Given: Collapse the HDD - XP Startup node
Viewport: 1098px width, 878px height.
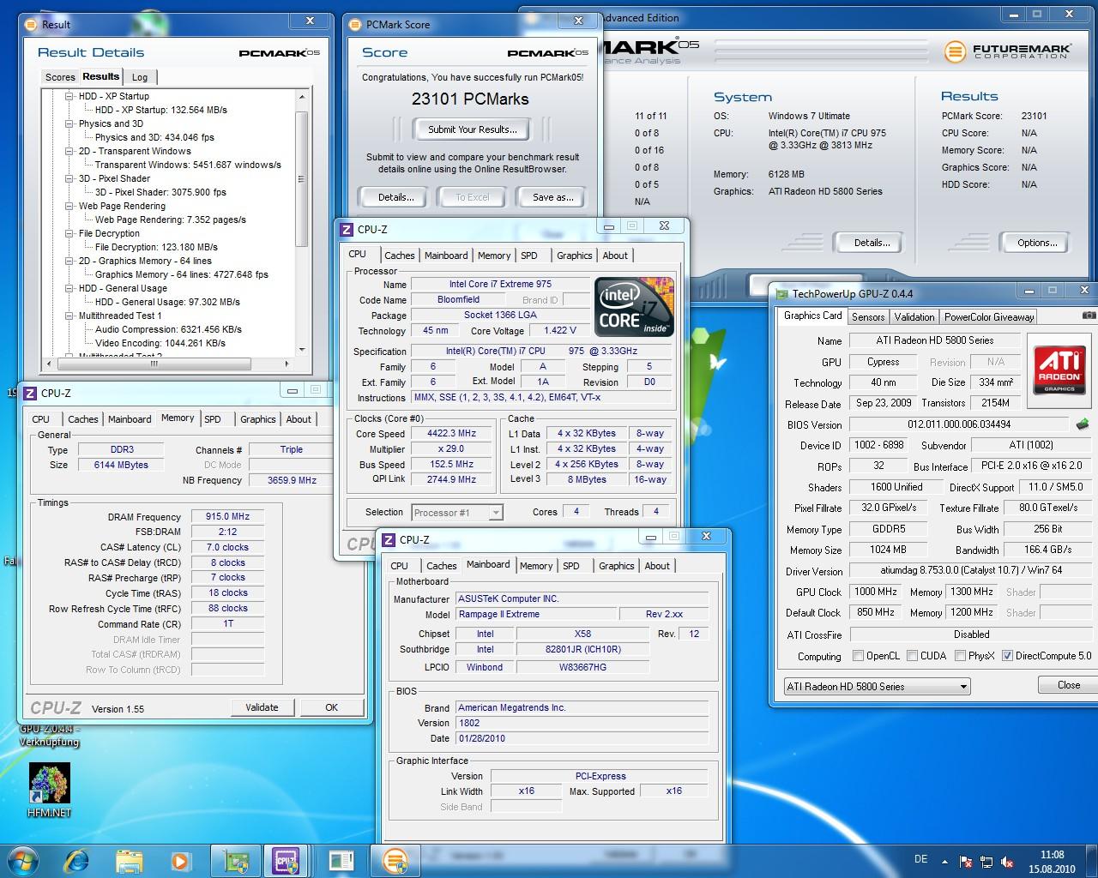Looking at the screenshot, I should point(69,96).
